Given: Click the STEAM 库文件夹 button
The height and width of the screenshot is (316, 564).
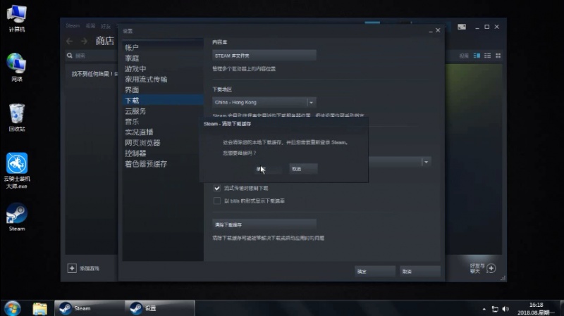Looking at the screenshot, I should (x=264, y=56).
